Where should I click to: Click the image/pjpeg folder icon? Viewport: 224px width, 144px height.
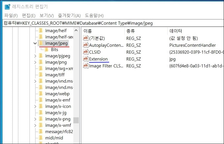41,56
